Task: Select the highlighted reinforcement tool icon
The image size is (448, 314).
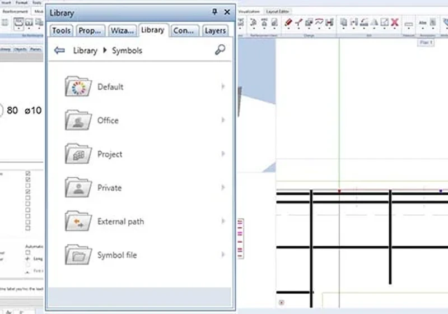Action: point(18,22)
